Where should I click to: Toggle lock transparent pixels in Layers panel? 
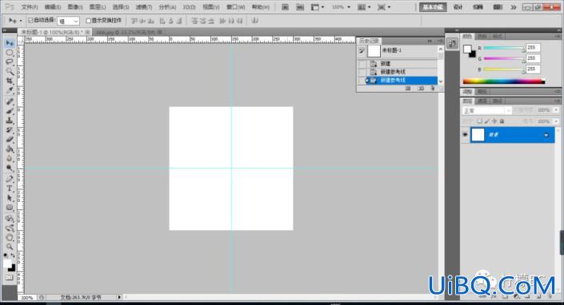479,121
